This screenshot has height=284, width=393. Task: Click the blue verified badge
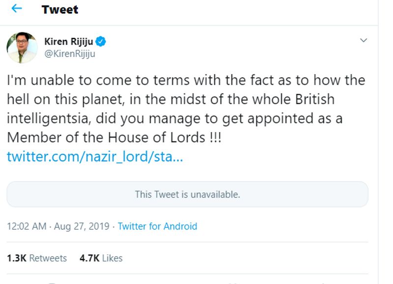101,42
